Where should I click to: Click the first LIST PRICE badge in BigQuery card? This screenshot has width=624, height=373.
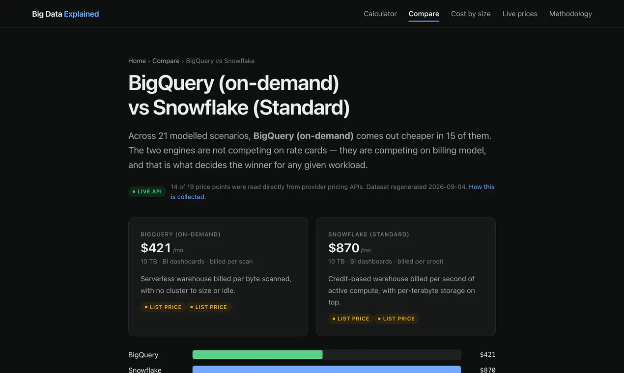point(163,307)
